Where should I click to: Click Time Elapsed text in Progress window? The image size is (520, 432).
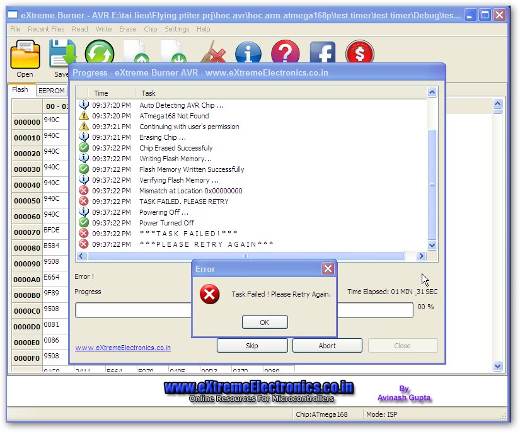[393, 292]
